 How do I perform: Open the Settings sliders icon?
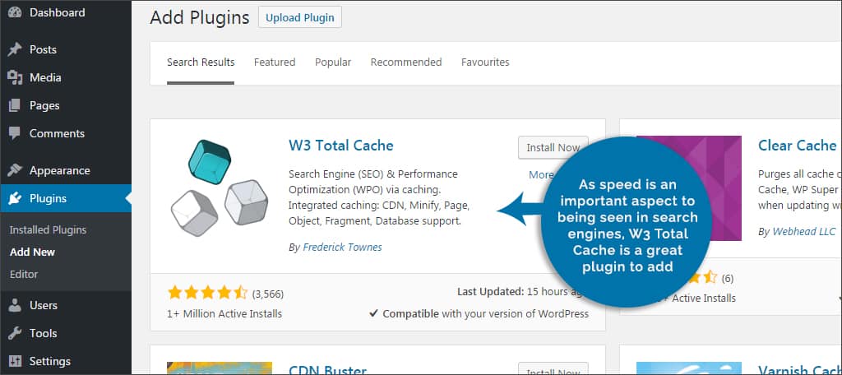15,361
